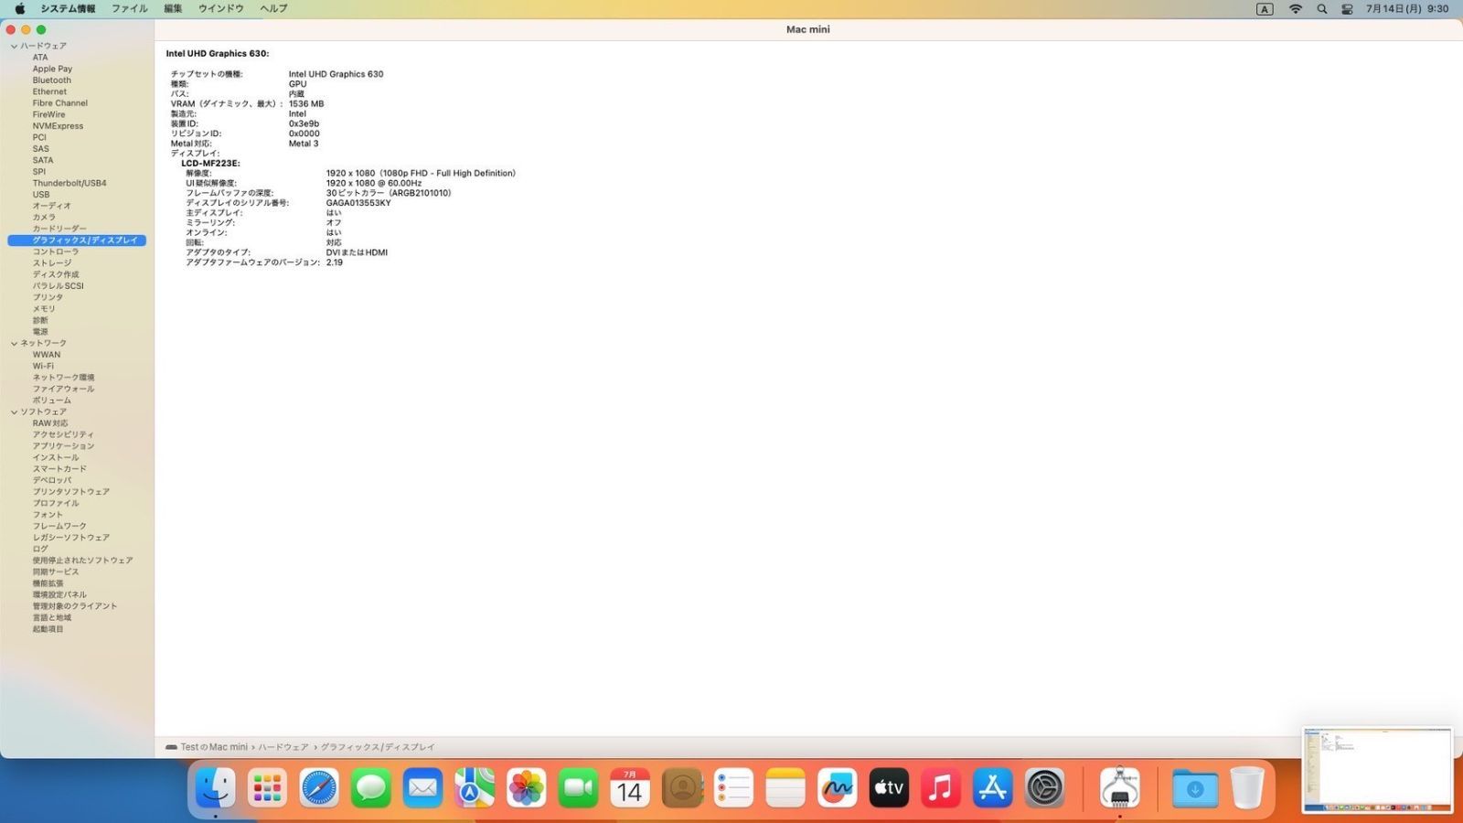Select ストレージ in the sidebar

pos(52,263)
